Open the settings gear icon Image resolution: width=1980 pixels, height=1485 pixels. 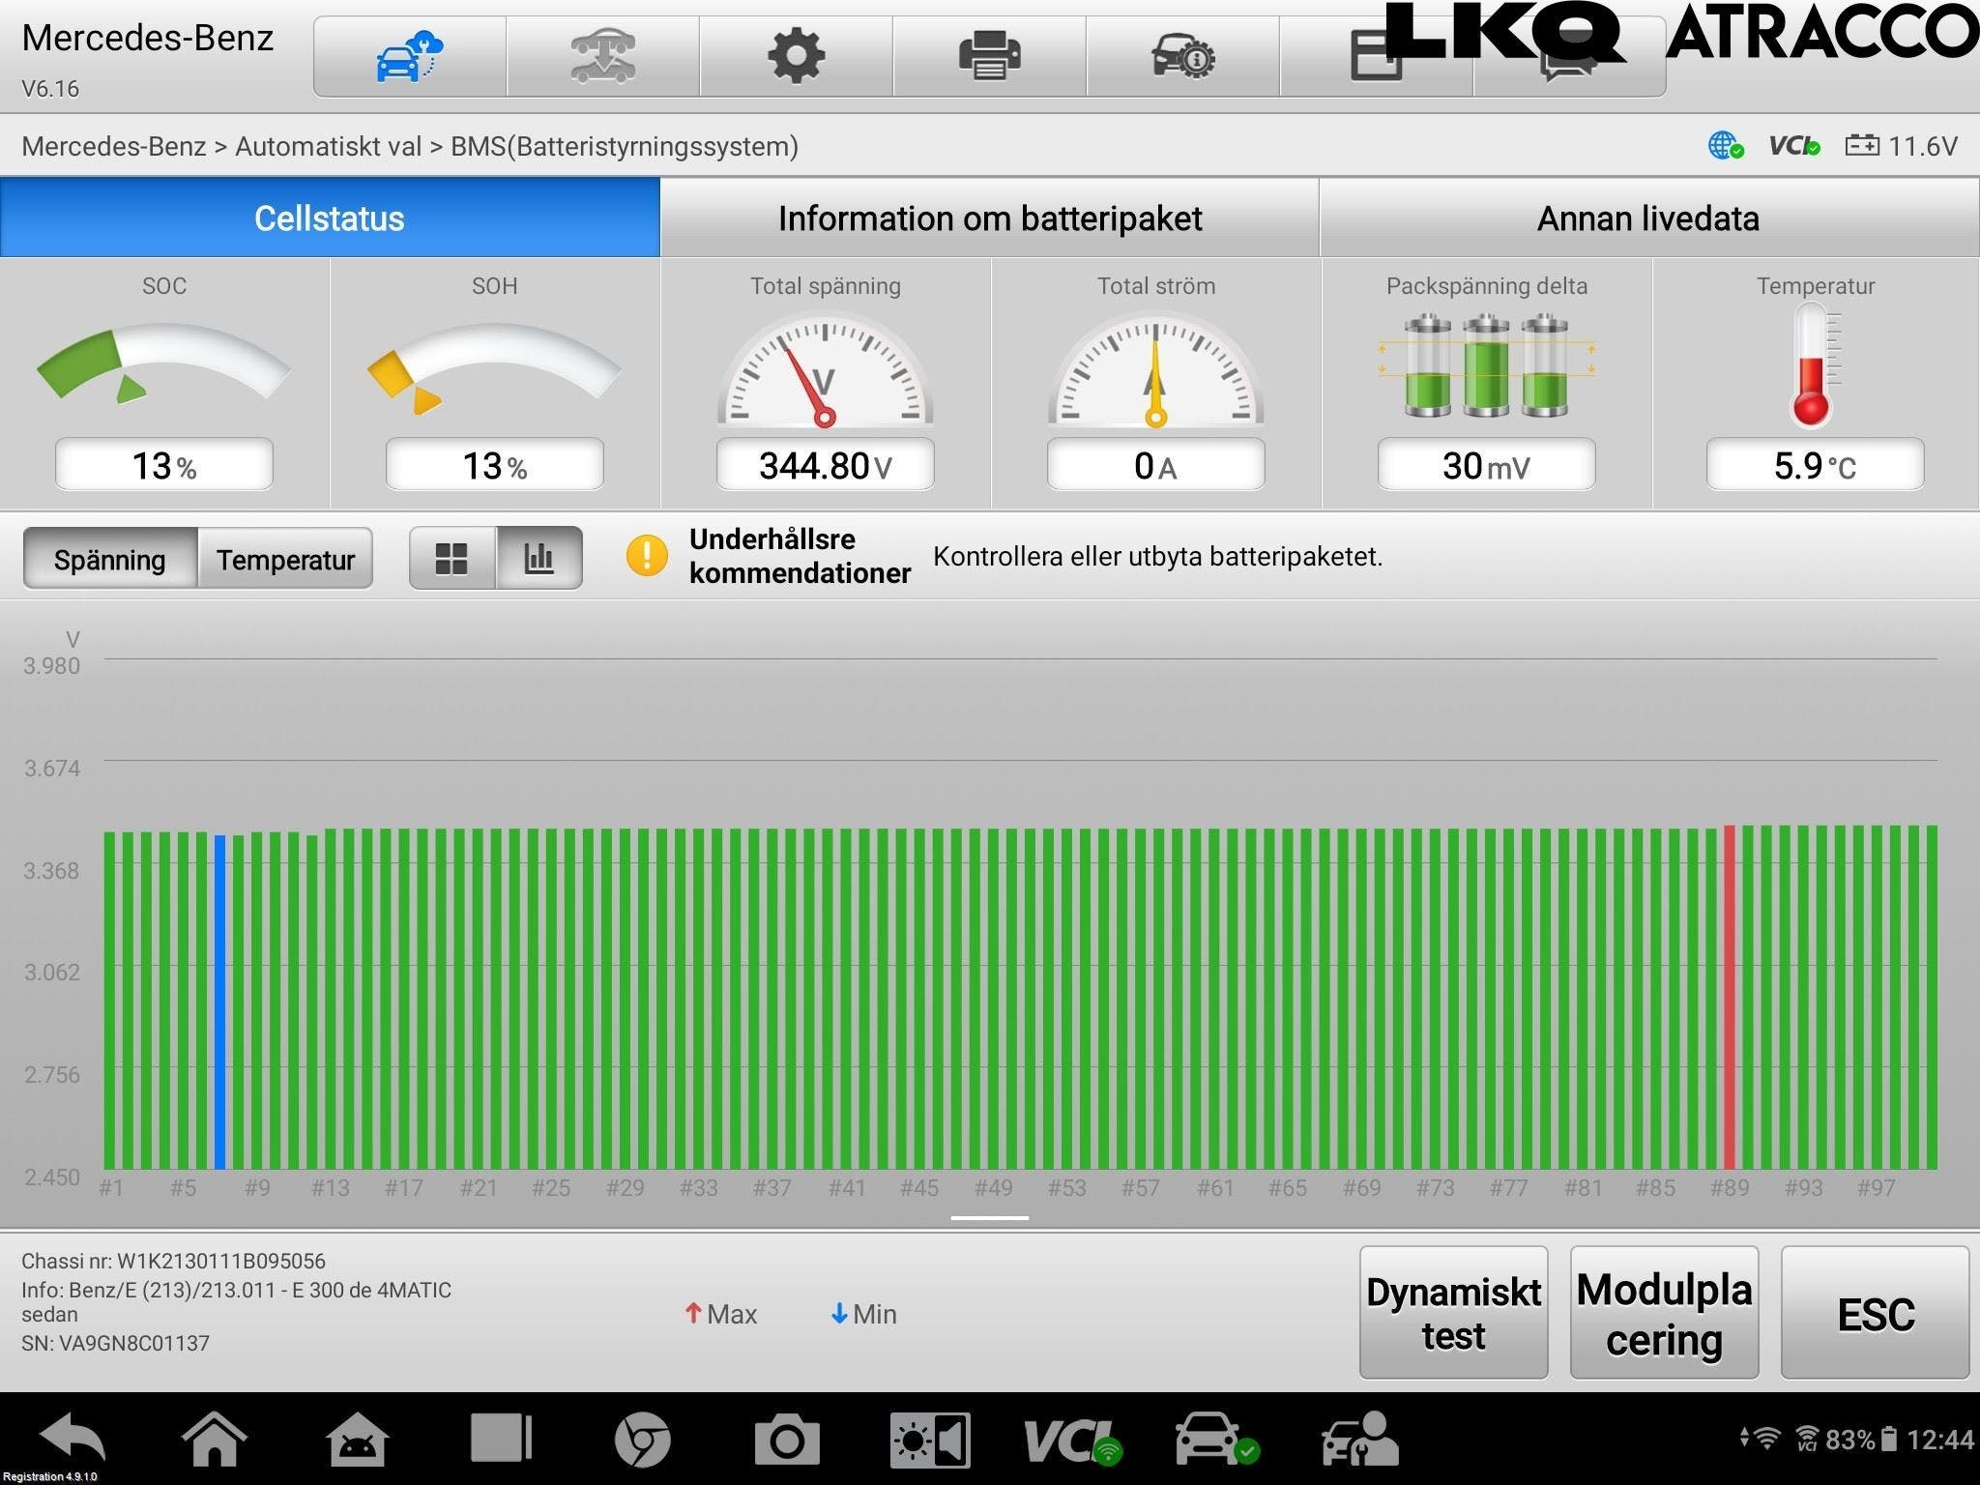796,56
